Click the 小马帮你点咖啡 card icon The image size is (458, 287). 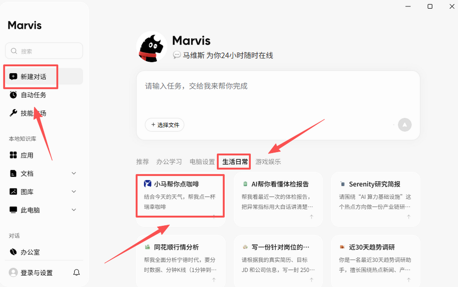pos(147,184)
